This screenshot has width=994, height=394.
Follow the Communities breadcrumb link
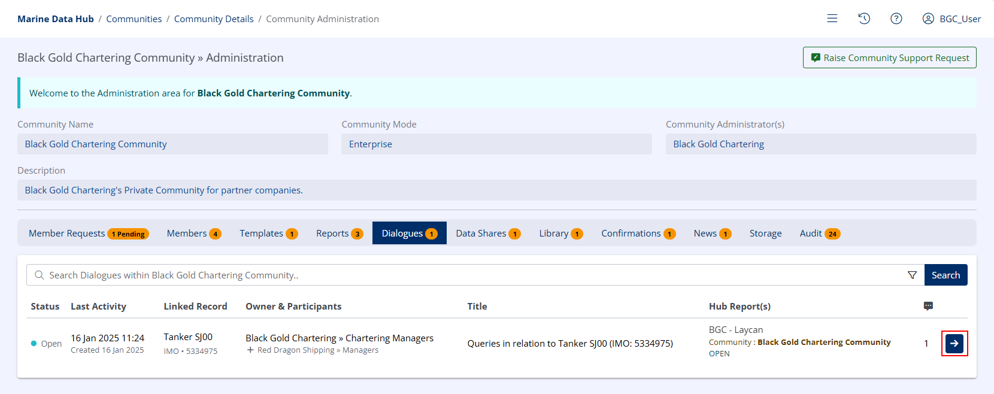pos(134,19)
